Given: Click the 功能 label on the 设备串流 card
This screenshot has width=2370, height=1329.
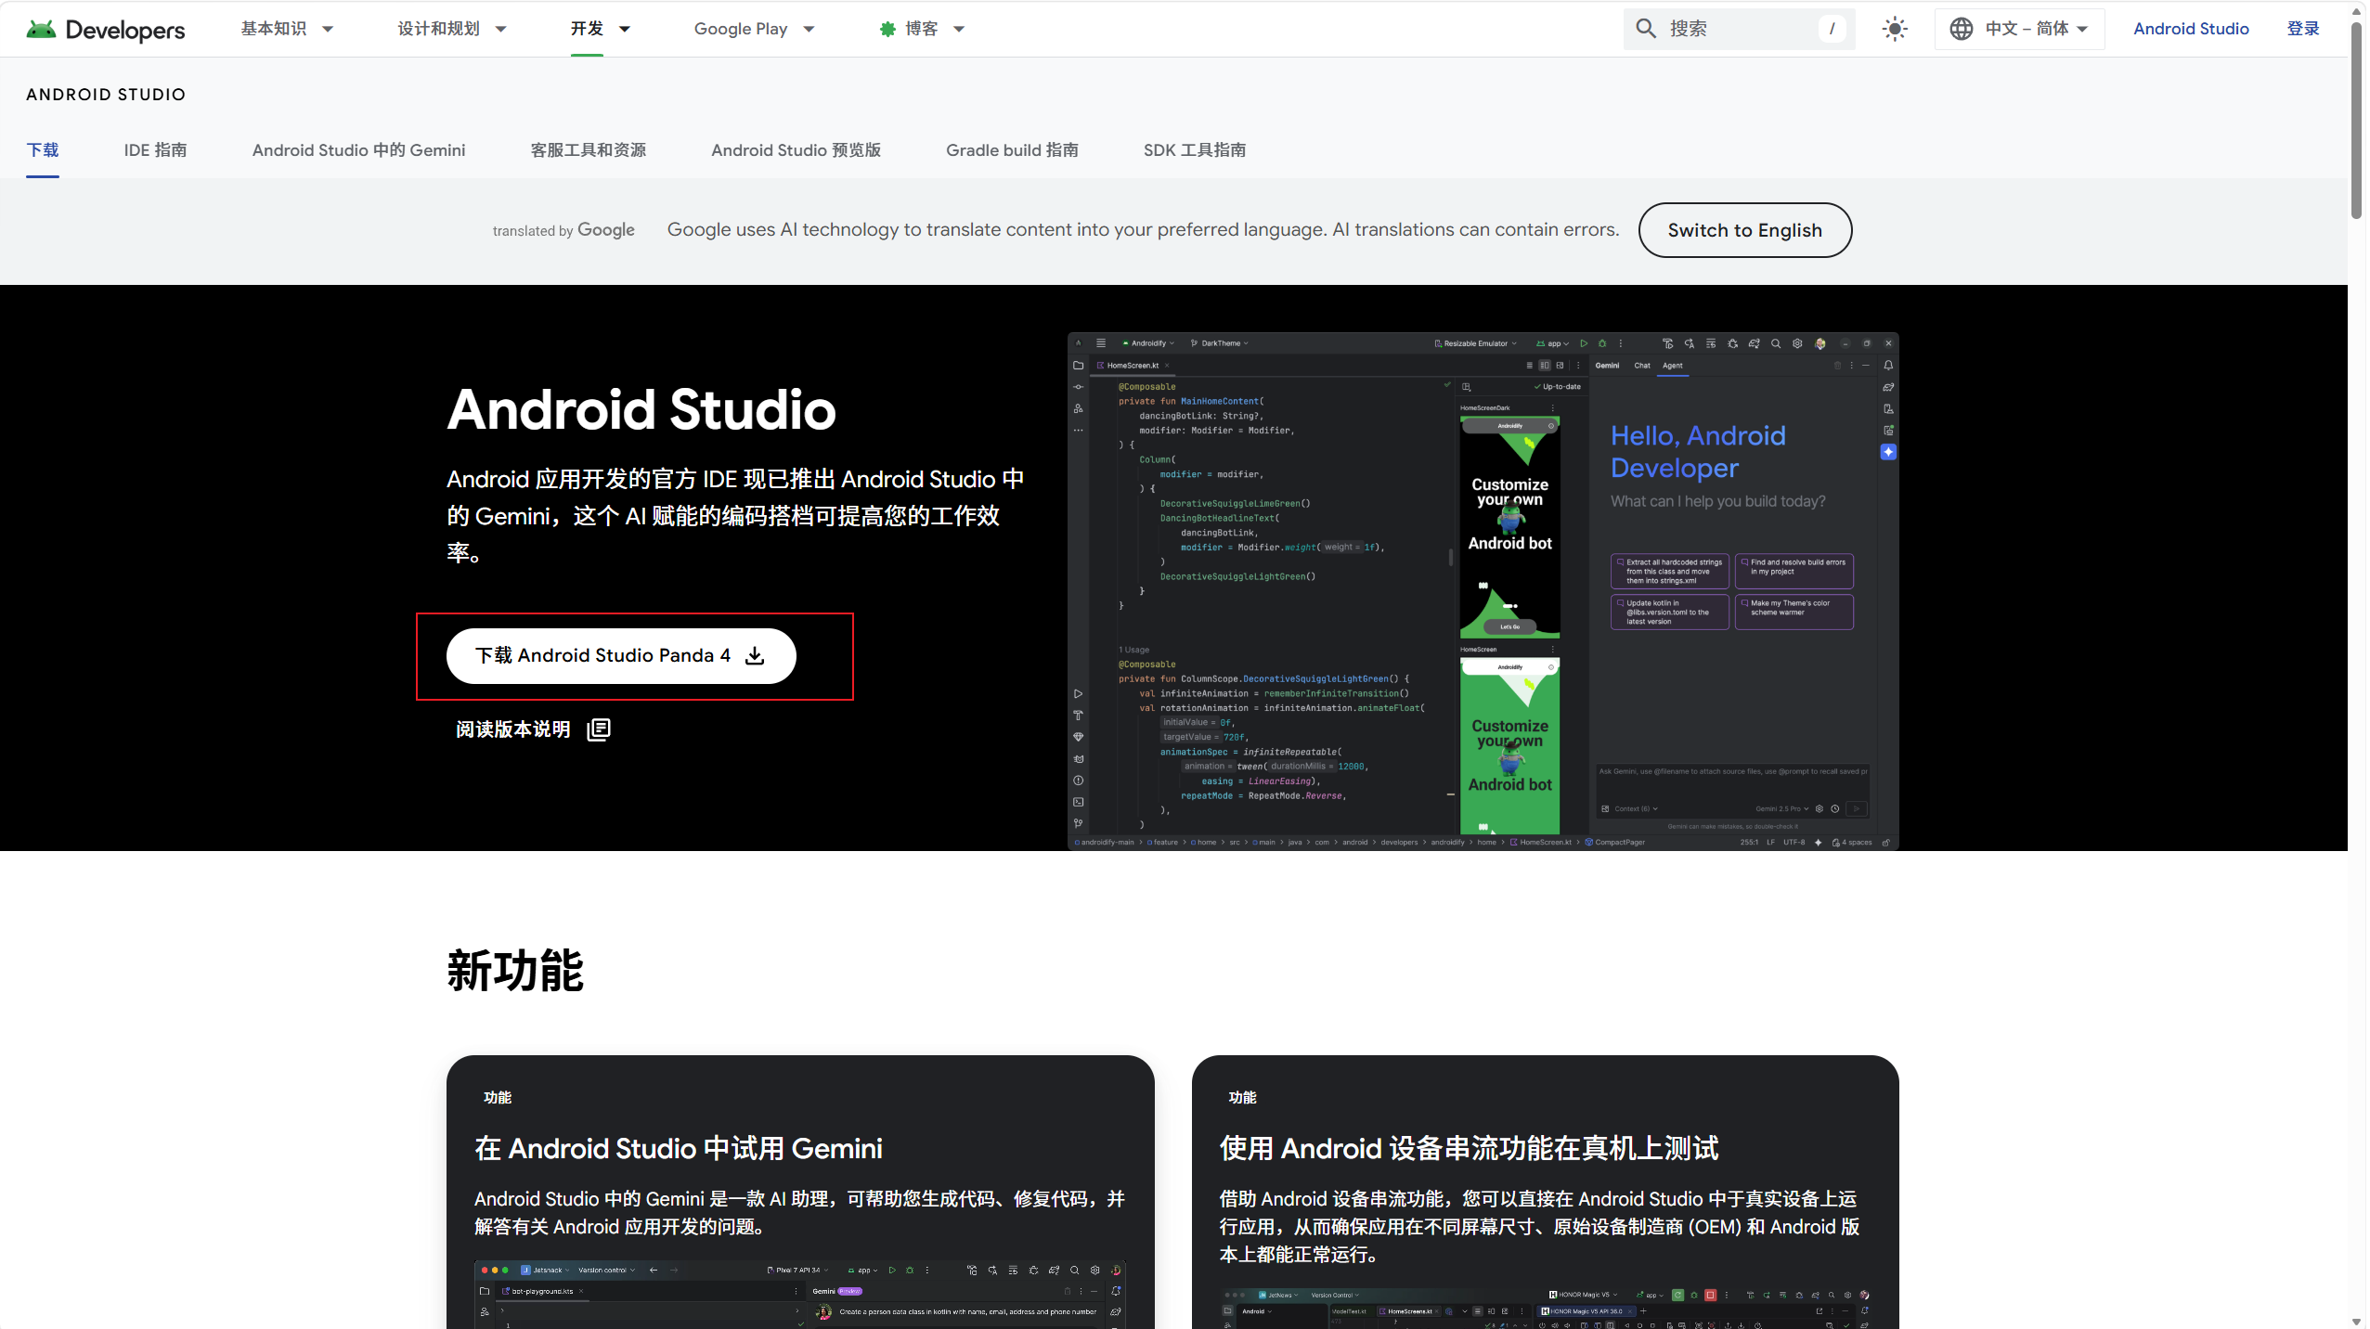Looking at the screenshot, I should [x=1242, y=1098].
